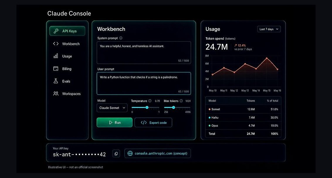The image size is (332, 178).
Task: Expand the Last 7 days range dropdown
Action: (x=269, y=29)
